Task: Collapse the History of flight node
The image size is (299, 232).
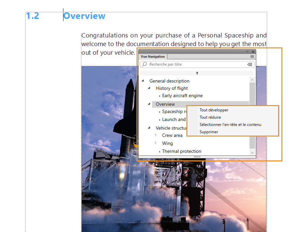Action: pyautogui.click(x=149, y=88)
